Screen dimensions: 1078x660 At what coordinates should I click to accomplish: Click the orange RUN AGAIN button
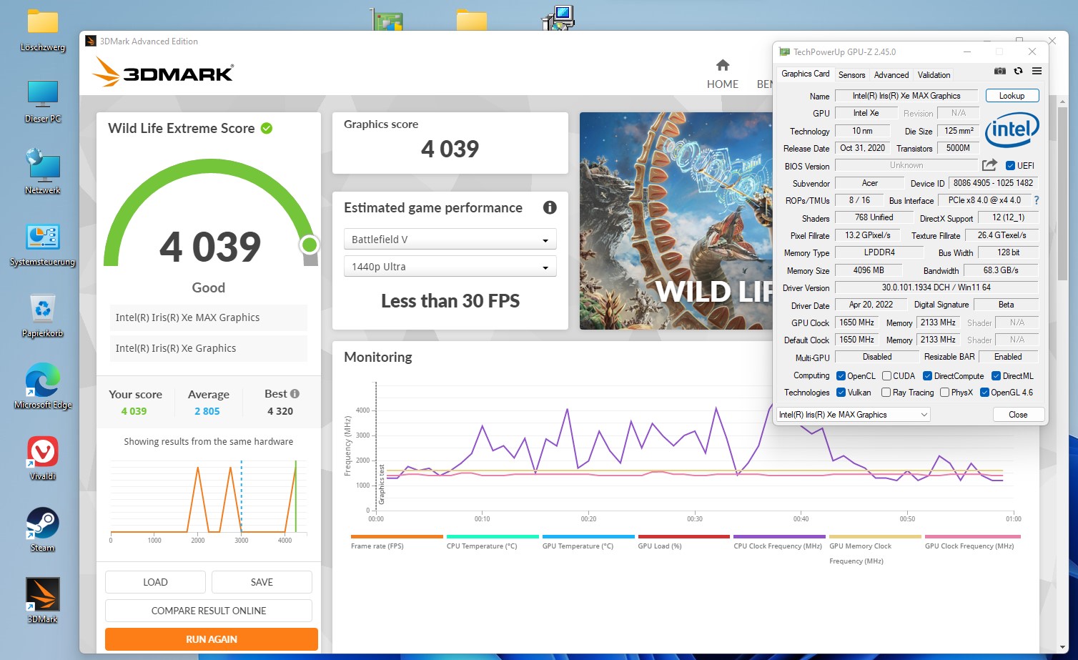[212, 639]
